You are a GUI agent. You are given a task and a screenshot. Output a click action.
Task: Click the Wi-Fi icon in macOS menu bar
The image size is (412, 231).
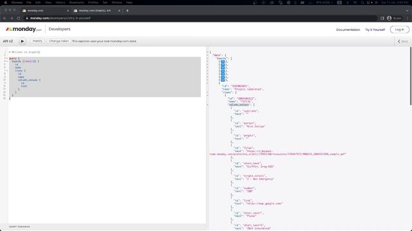click(x=355, y=3)
